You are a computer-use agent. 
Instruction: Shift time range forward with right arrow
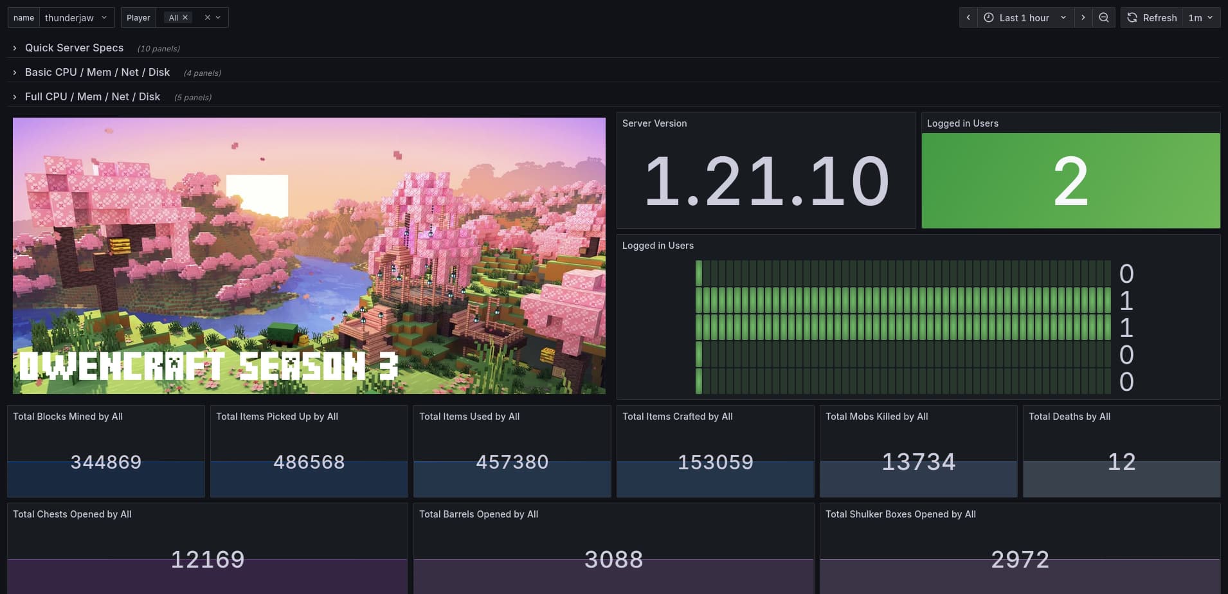coord(1083,17)
